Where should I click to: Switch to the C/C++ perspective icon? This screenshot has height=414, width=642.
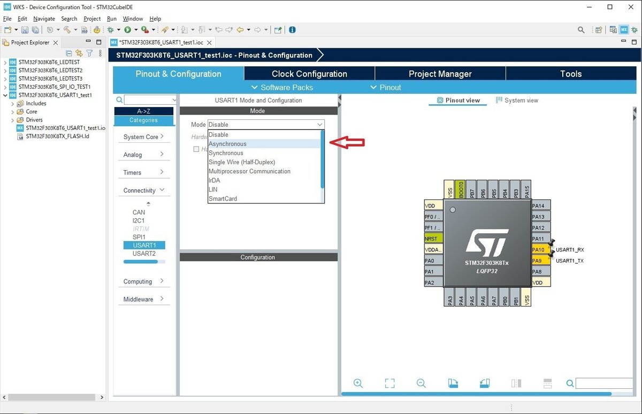[x=613, y=30]
